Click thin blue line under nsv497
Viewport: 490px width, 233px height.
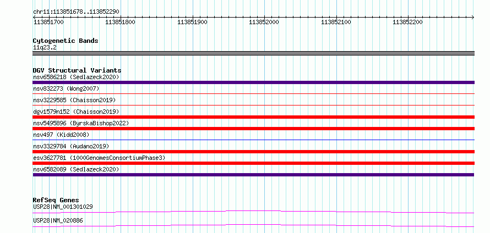pos(253,140)
